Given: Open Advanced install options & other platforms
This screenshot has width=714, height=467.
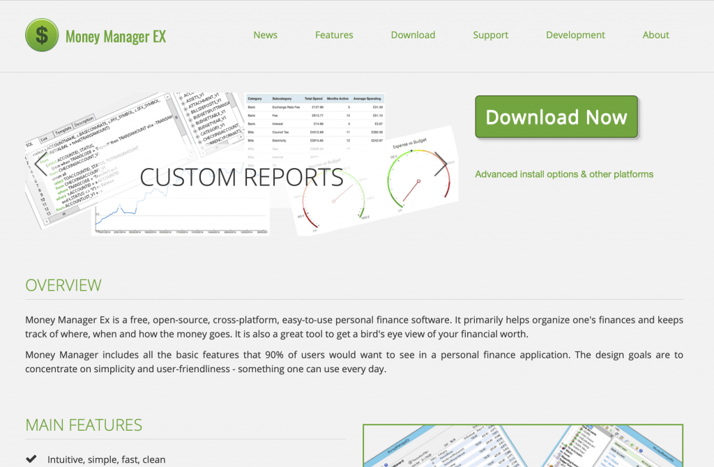Looking at the screenshot, I should point(564,174).
